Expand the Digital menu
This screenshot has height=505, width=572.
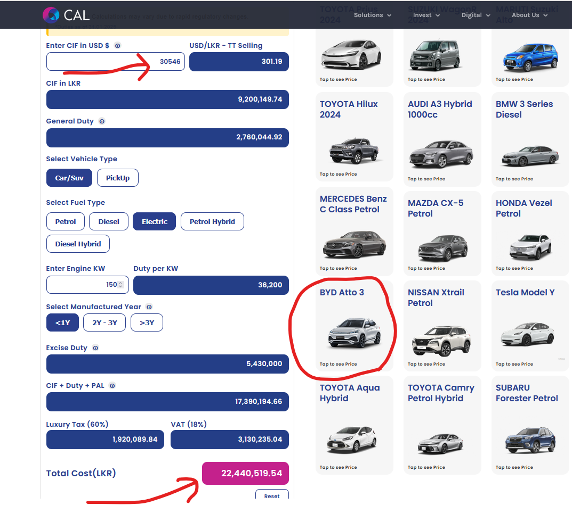tap(476, 15)
